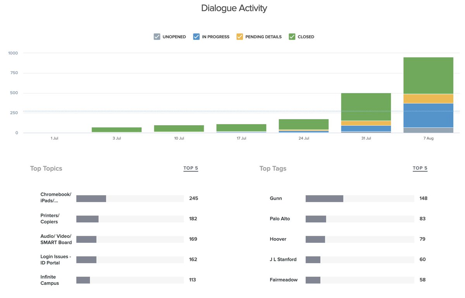Click the Gunn tag progress bar
The height and width of the screenshot is (298, 465).
pyautogui.click(x=360, y=198)
